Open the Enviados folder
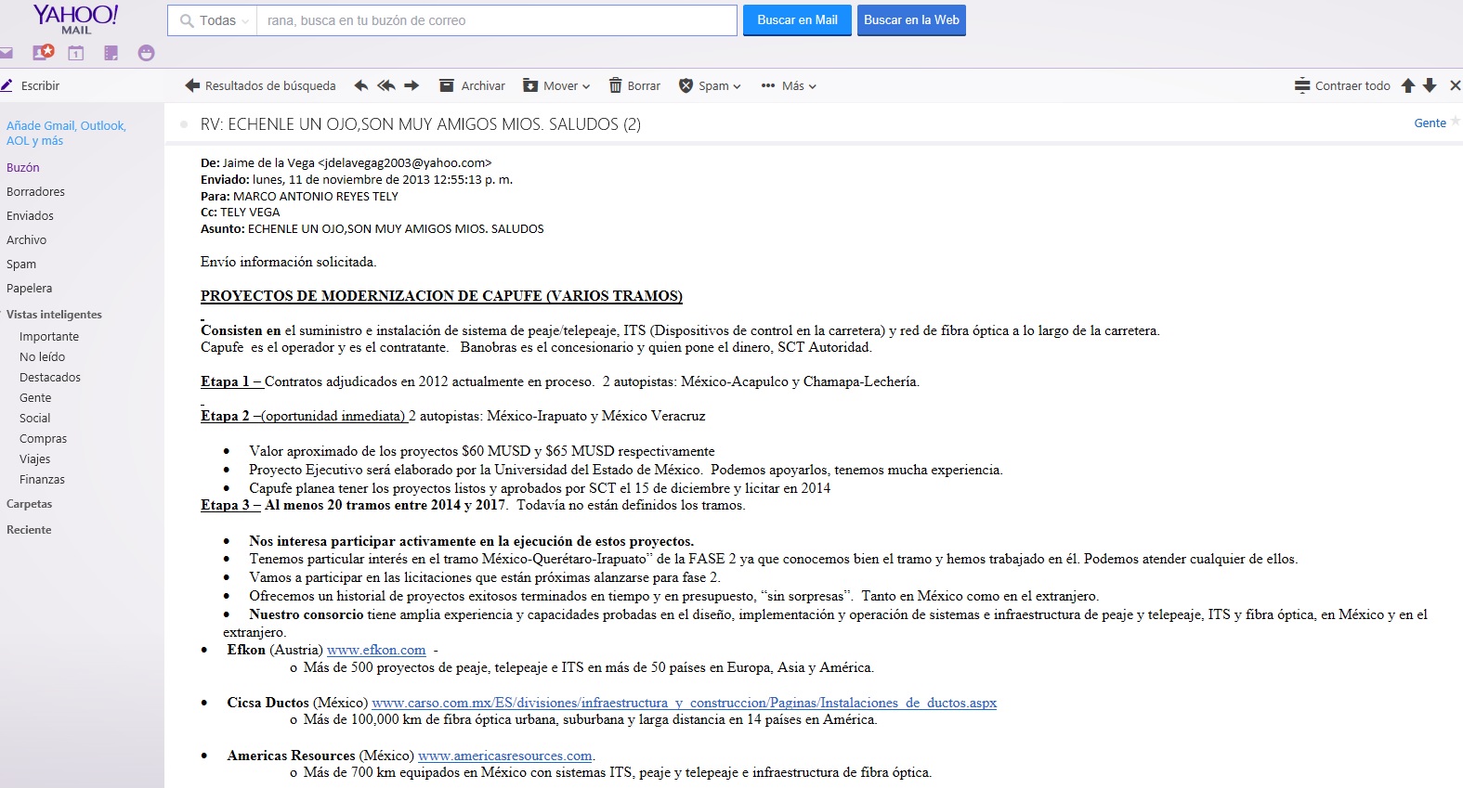Screen dimensions: 1463x788 pos(30,215)
